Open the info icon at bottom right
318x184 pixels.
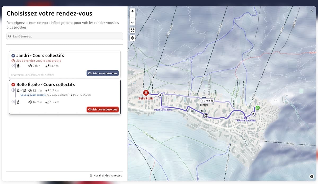click(x=312, y=176)
